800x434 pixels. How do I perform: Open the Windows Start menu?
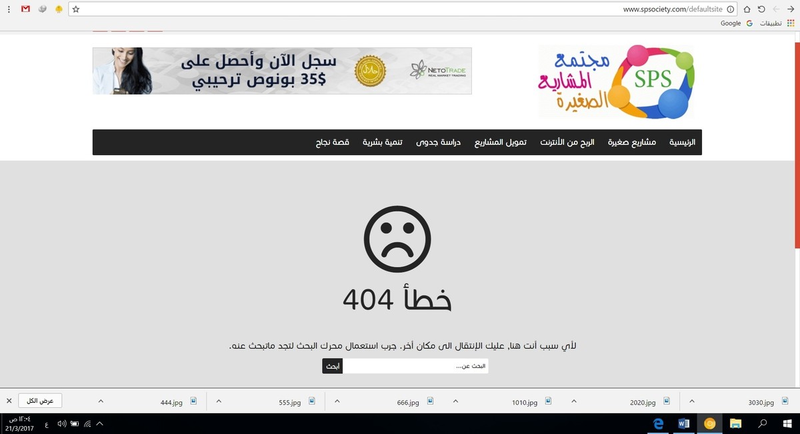(x=787, y=423)
